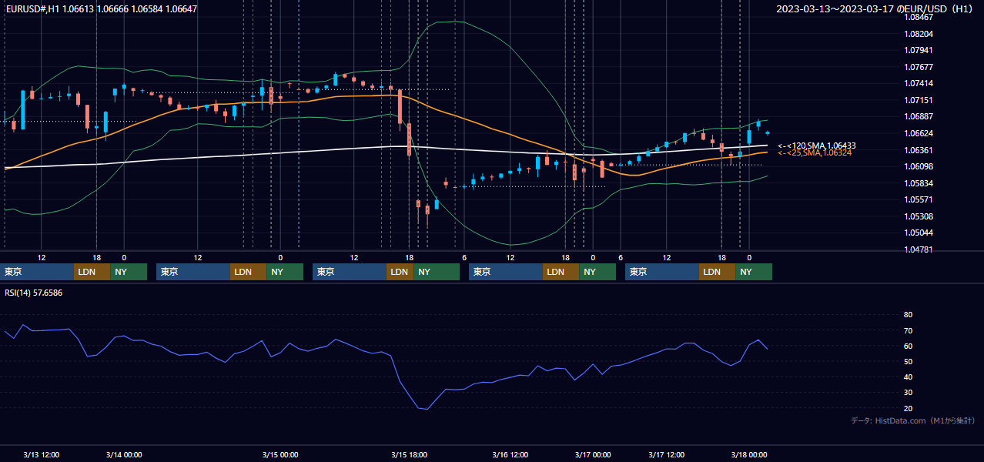Click the 1.04781 price axis label
This screenshot has width=984, height=462.
click(919, 249)
